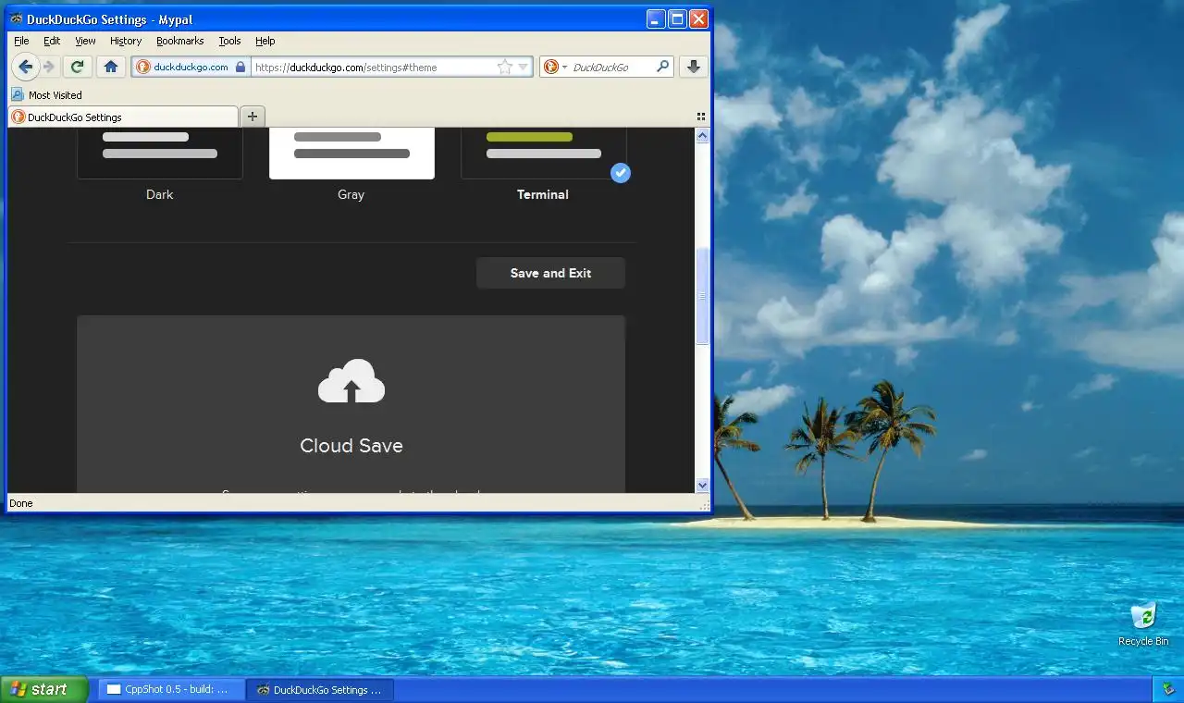Click the vertical scrollbar thumb
This screenshot has height=703, width=1184.
(702, 296)
